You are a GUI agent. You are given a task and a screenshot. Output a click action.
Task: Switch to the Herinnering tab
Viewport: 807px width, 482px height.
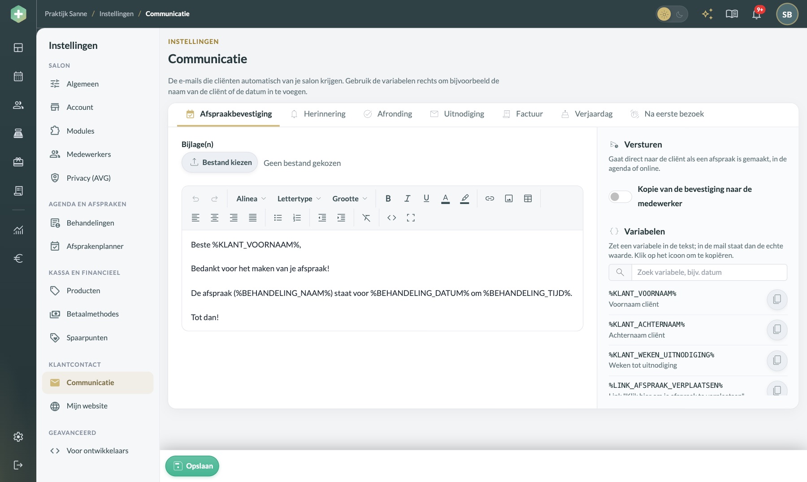(x=318, y=114)
